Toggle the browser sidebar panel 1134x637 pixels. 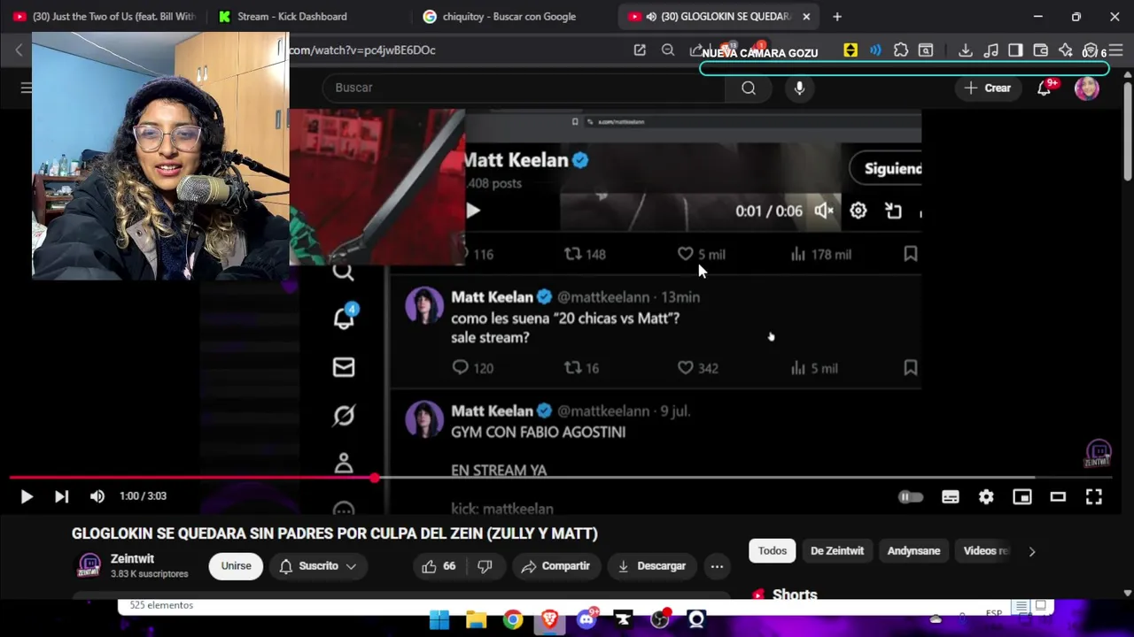pyautogui.click(x=1016, y=50)
